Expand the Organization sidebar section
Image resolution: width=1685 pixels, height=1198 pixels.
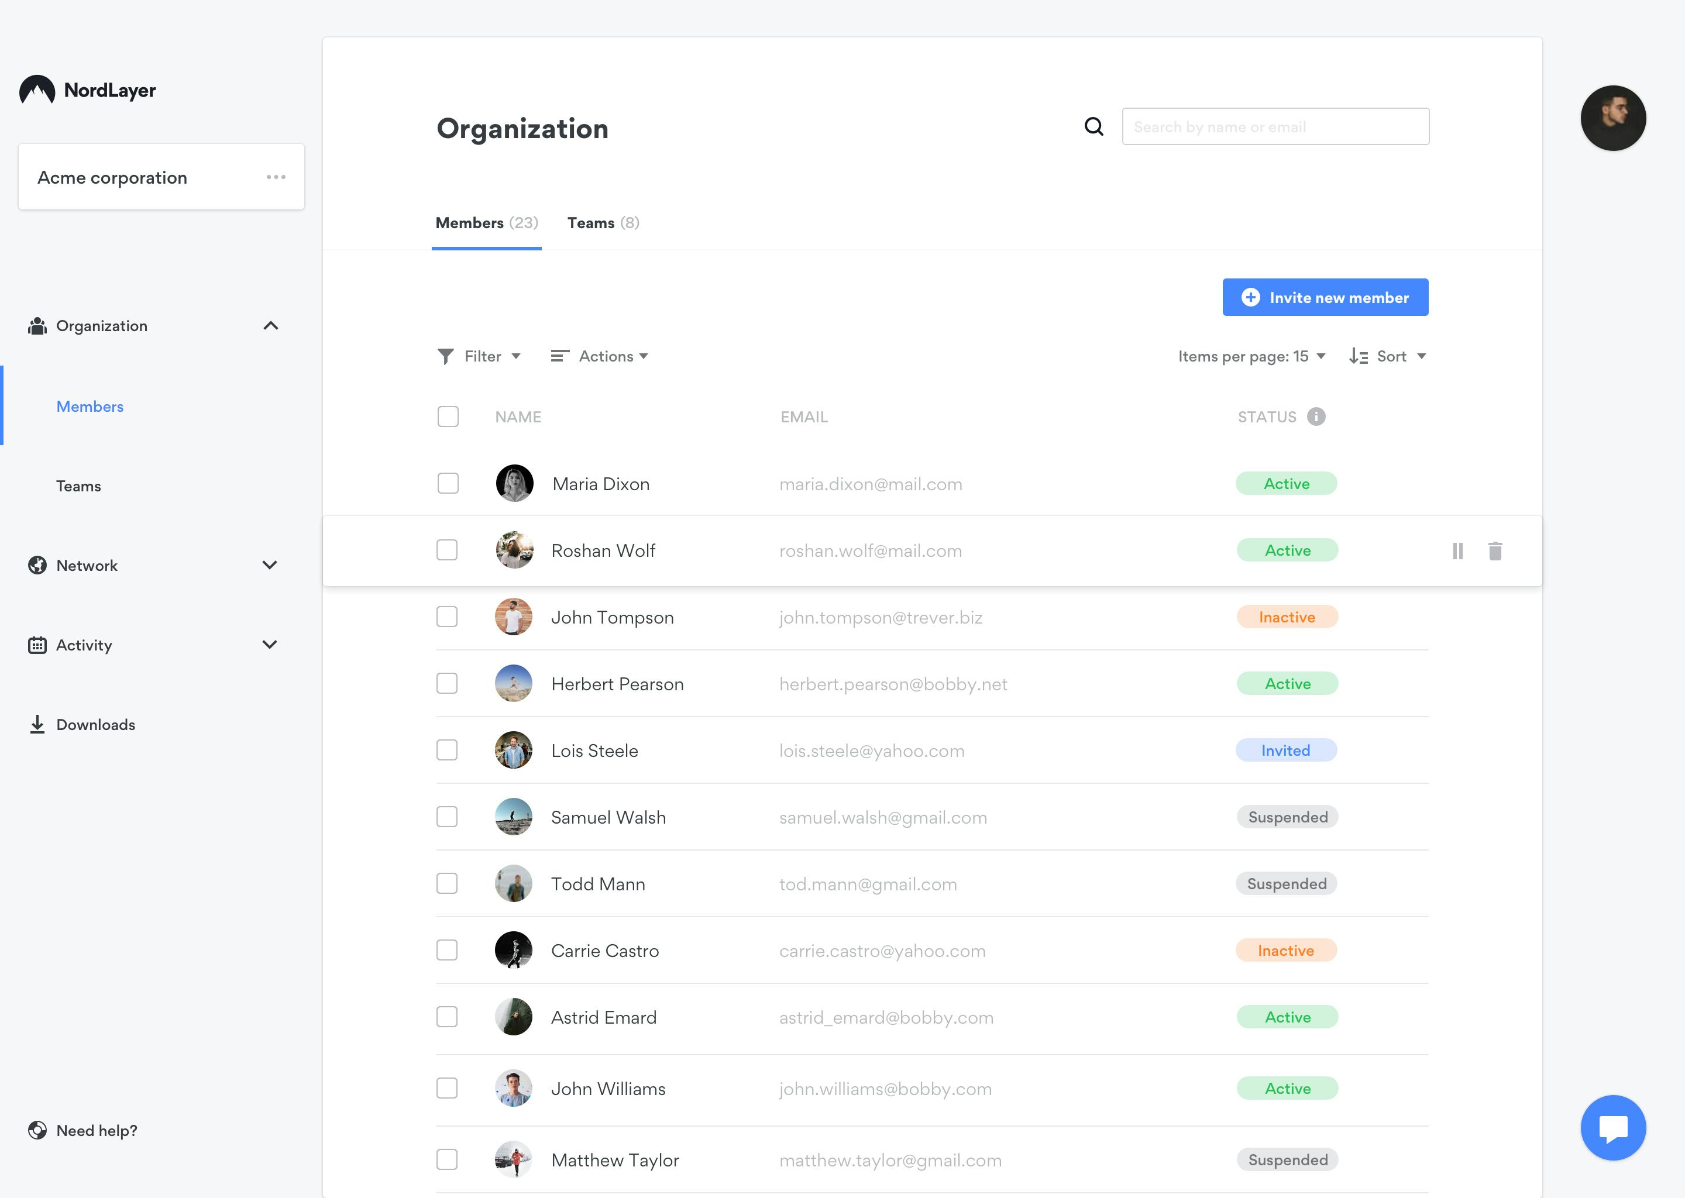[x=270, y=325]
